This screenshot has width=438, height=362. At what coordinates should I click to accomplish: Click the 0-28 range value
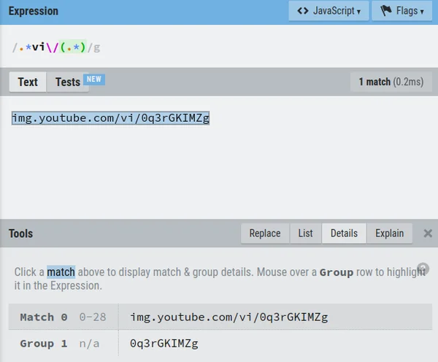(93, 317)
